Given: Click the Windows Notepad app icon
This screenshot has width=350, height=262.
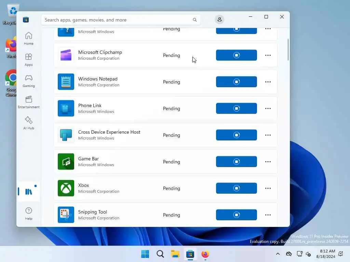Looking at the screenshot, I should pos(66,82).
